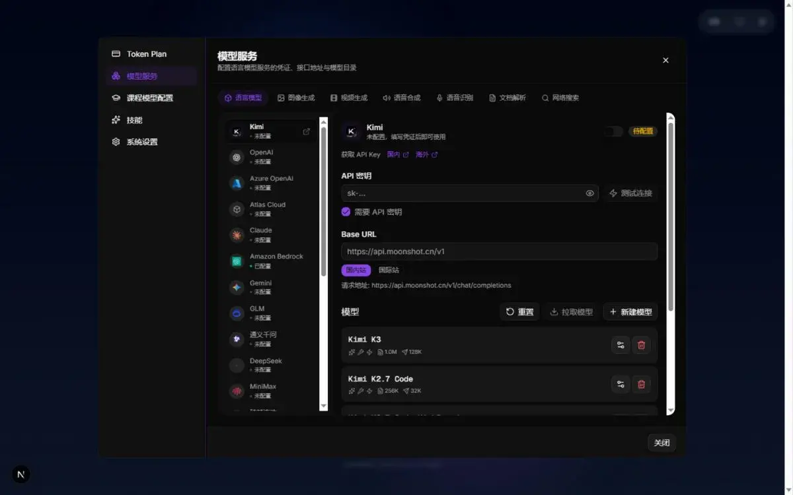Switch to the 图像生成 tab
This screenshot has width=793, height=495.
(x=296, y=98)
